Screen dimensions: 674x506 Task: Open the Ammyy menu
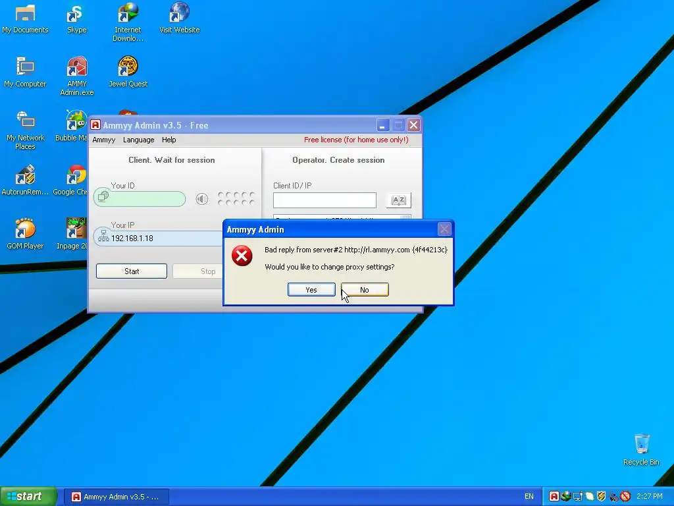point(104,140)
